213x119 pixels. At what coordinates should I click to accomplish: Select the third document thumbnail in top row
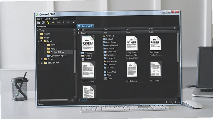coord(155,43)
